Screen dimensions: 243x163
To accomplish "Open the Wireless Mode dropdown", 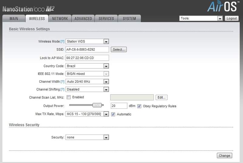I will coord(87,42).
